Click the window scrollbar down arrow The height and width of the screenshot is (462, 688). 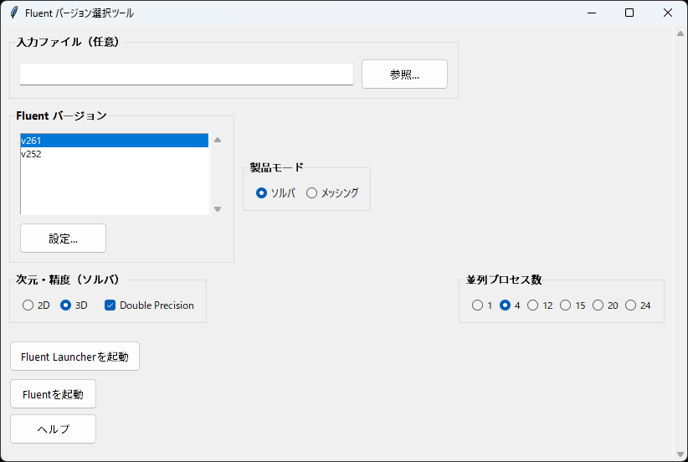click(680, 454)
